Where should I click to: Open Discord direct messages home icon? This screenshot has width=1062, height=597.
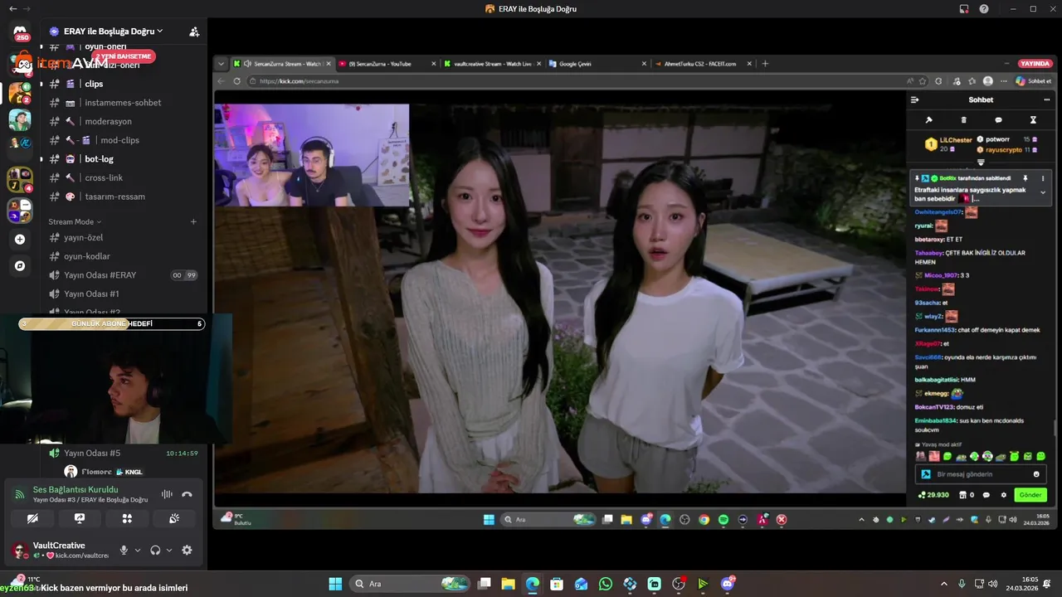pyautogui.click(x=20, y=32)
